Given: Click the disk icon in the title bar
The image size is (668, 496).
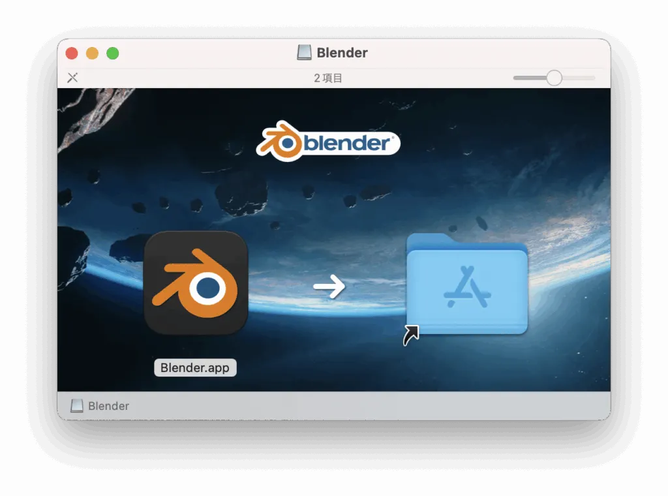Looking at the screenshot, I should click(304, 53).
